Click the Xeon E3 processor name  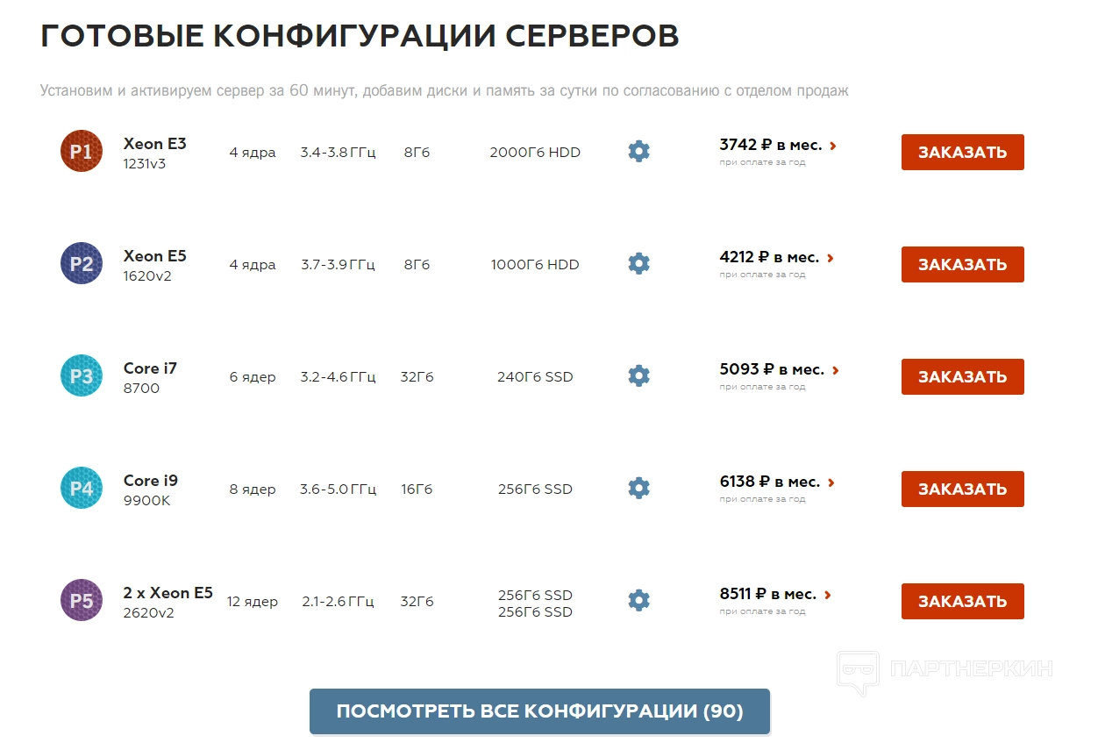[x=155, y=144]
